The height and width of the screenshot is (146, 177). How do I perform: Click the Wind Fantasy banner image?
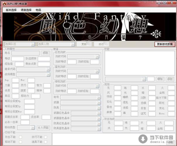(x=88, y=26)
